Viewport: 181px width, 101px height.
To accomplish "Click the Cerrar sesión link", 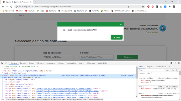I will pos(152,32).
